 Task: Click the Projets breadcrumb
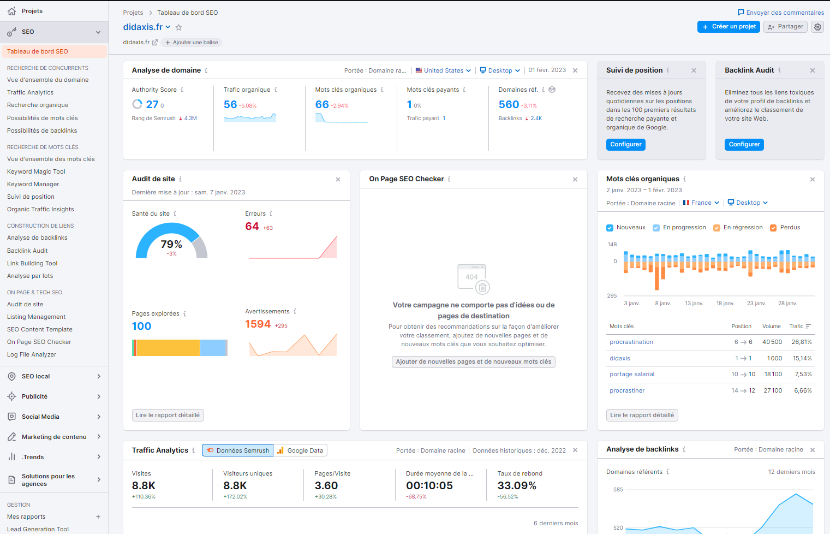(x=133, y=13)
